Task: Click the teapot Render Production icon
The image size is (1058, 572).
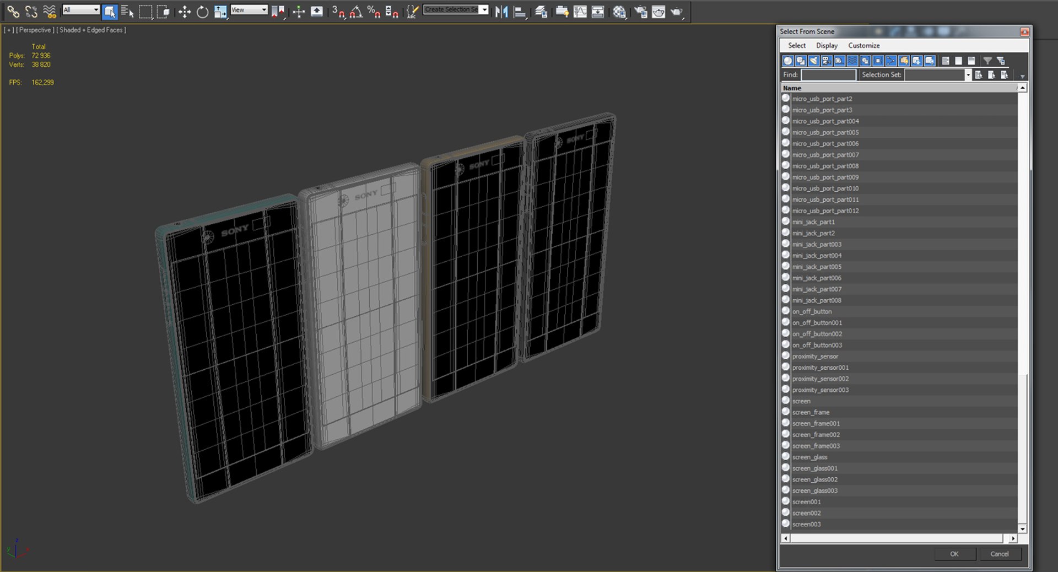Action: coord(677,12)
